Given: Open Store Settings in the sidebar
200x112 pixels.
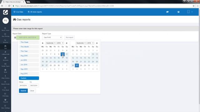Looking at the screenshot, I should (5, 107).
